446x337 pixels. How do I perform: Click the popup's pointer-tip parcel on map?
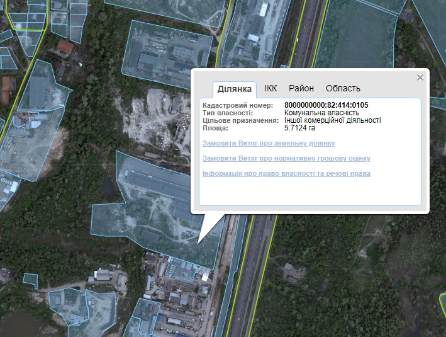[196, 244]
